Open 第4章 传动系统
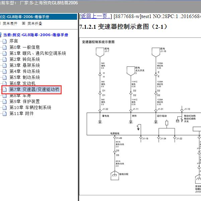201x201 pixels. pos(25,71)
